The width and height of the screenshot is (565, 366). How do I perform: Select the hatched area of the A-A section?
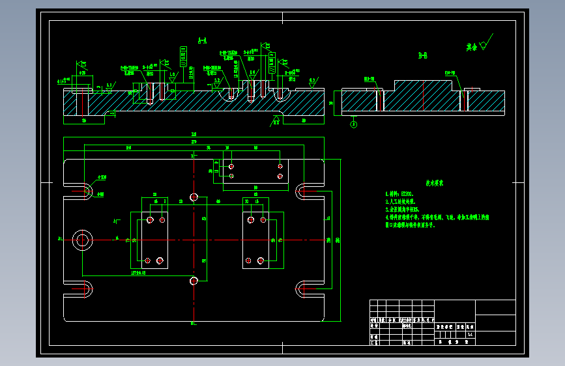tap(194, 102)
